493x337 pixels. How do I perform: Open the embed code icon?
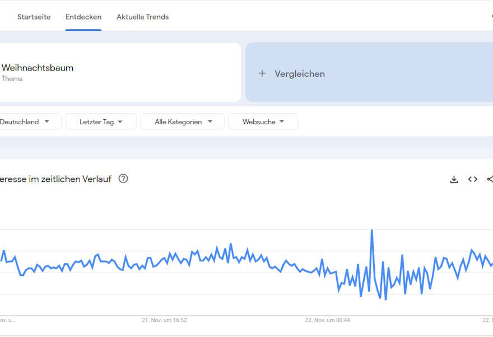tap(472, 179)
